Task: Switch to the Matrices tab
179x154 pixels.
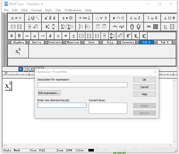Action: [x=73, y=42]
